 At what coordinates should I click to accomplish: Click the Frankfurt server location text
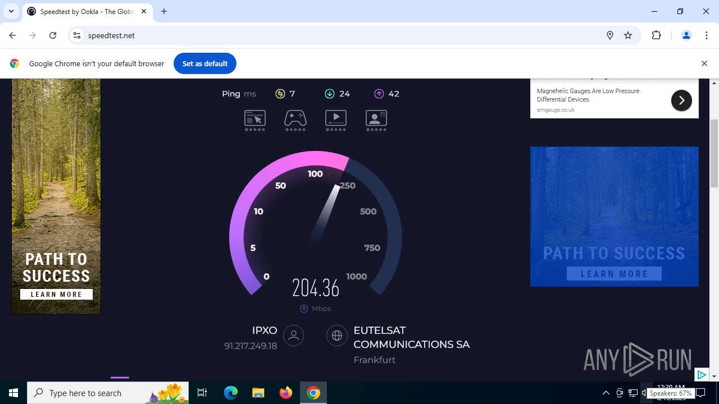(x=375, y=360)
